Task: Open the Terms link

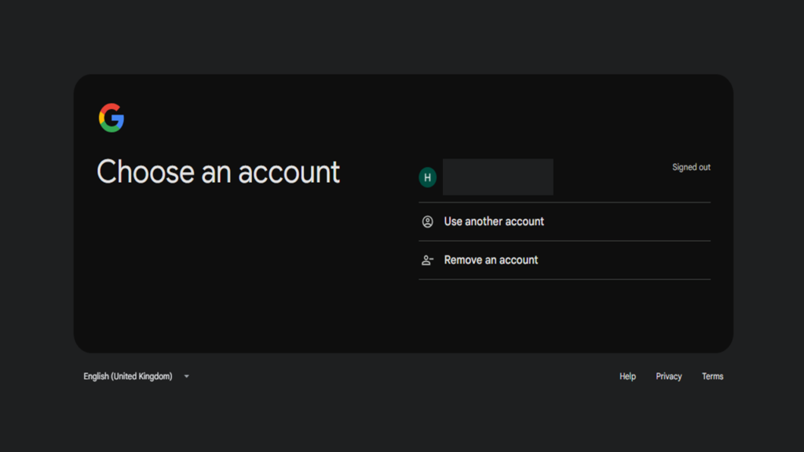Action: tap(712, 377)
